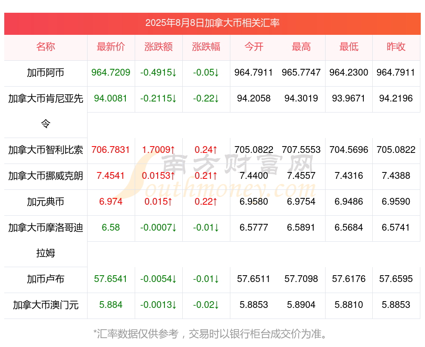Click high value 7.4557
Viewport: 425px width, 347px height.
(301, 175)
